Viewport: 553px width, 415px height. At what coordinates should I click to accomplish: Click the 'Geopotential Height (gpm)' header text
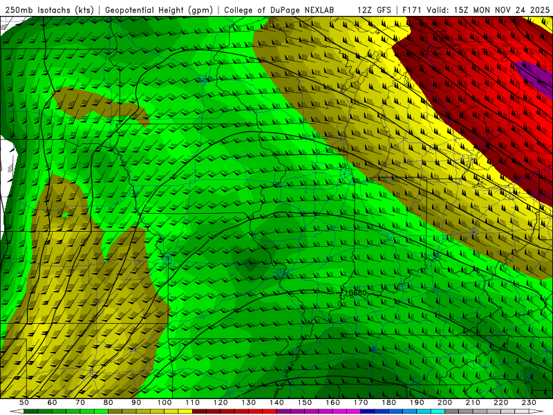[x=159, y=10]
